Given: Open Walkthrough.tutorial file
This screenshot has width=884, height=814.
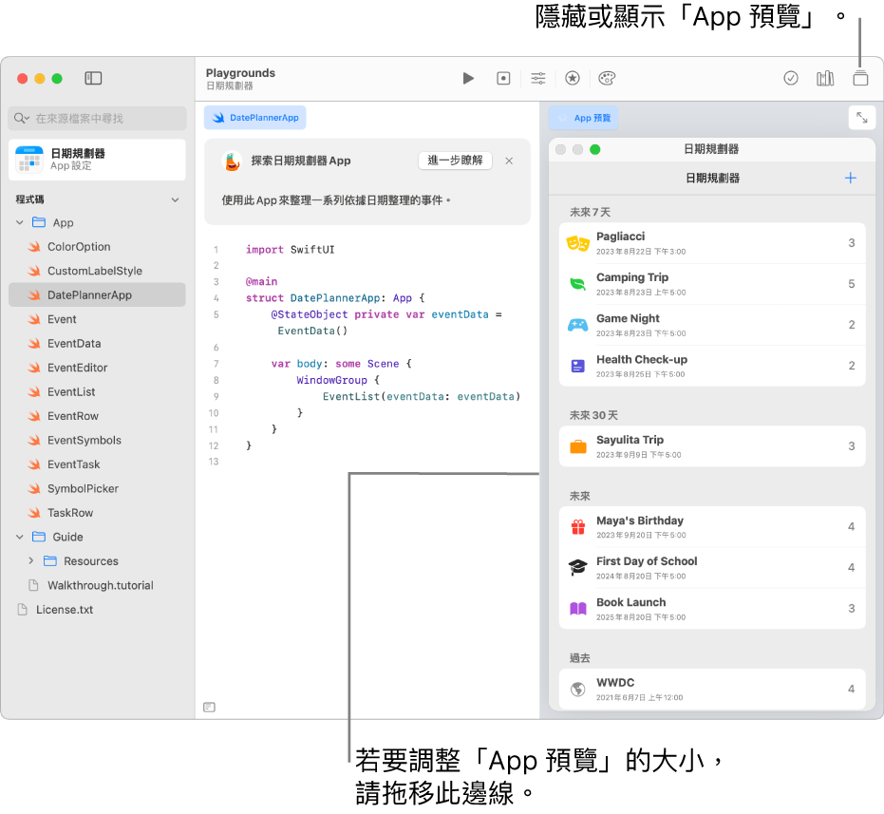Looking at the screenshot, I should click(97, 585).
